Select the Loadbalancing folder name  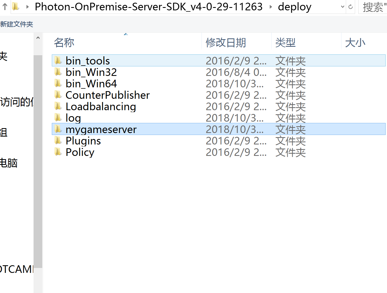[x=101, y=107]
